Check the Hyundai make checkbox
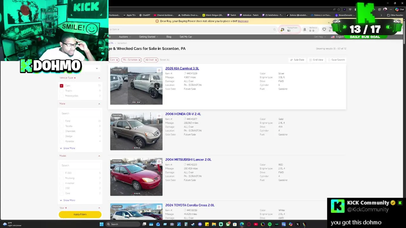Image resolution: width=406 pixels, height=228 pixels. pos(62,141)
